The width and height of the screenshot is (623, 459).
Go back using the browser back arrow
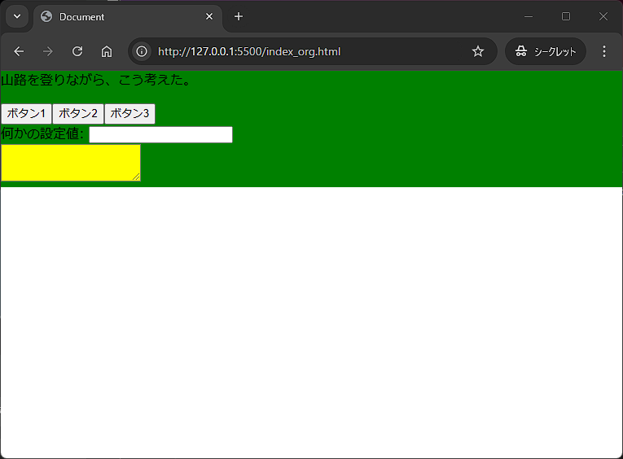pyautogui.click(x=19, y=51)
